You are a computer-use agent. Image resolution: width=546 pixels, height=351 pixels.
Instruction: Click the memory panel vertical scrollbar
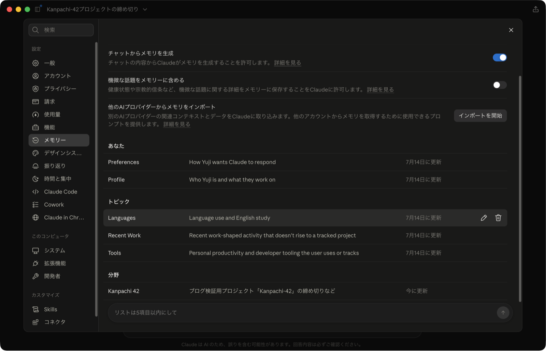(520, 189)
